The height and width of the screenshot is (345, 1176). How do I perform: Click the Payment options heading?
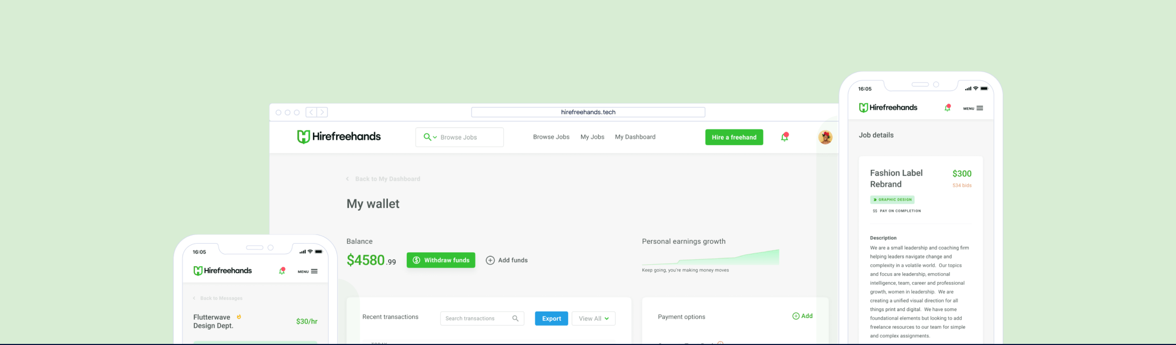pos(681,317)
